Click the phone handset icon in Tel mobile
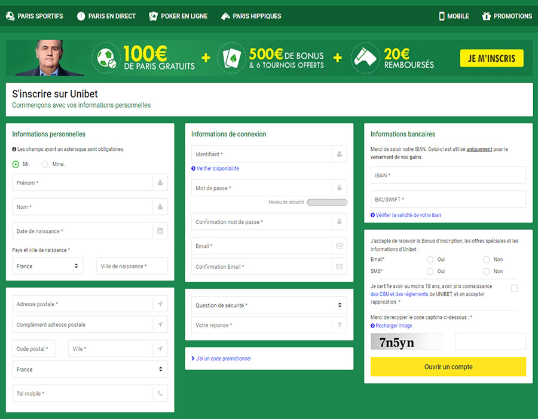 point(160,393)
